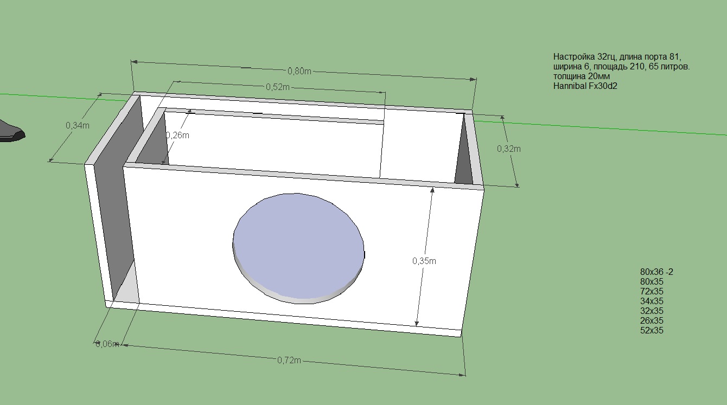Click the 0,34m depth dimension label

[x=78, y=125]
